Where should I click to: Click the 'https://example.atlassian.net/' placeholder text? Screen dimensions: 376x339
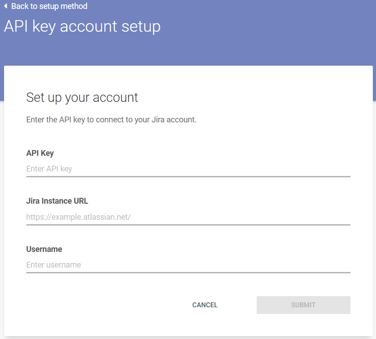point(78,217)
